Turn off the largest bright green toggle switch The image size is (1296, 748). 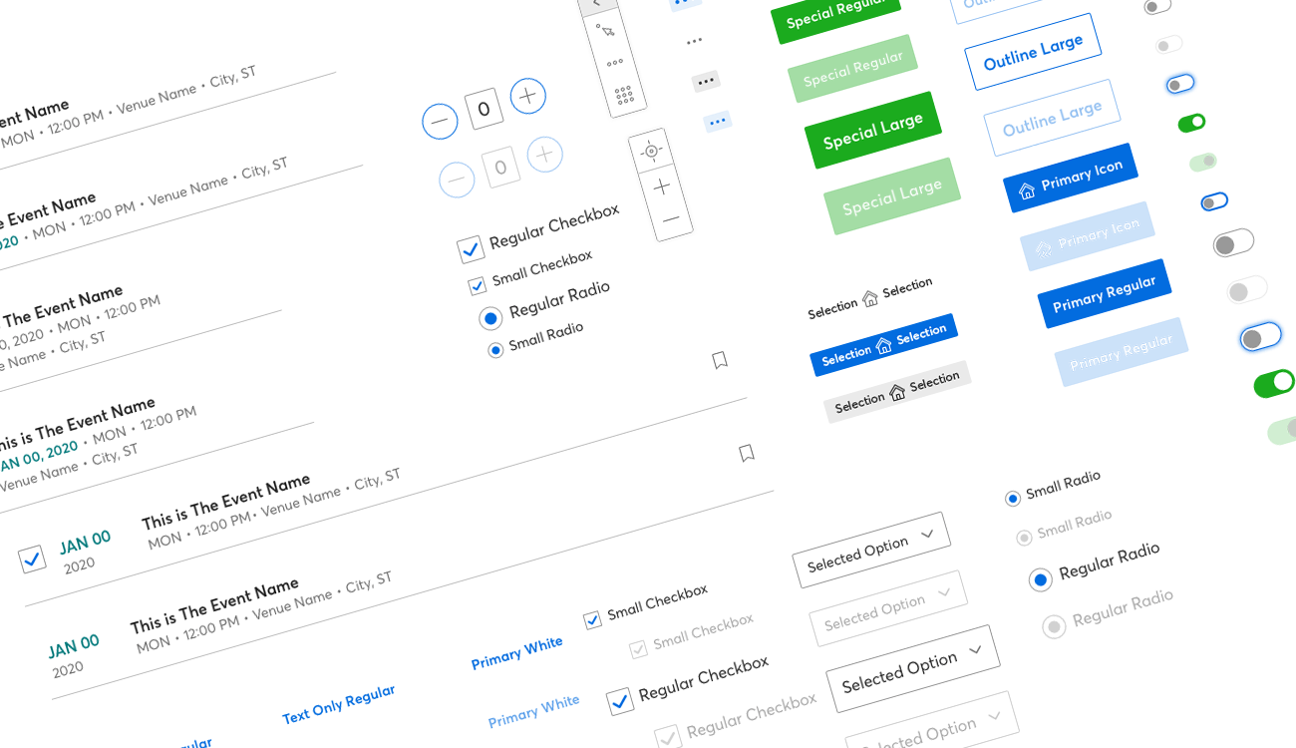tap(1273, 383)
